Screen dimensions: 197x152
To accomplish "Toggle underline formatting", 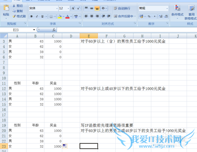I will (42, 17).
